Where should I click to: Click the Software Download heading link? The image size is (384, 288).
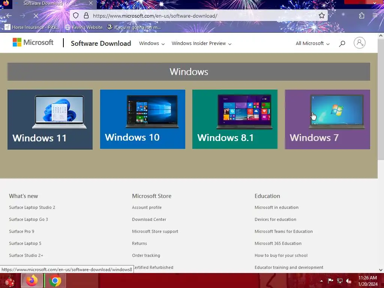pos(101,43)
